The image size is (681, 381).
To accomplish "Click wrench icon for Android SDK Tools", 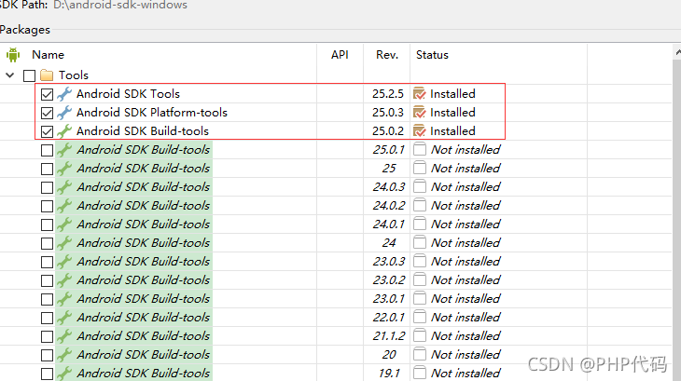I will [x=64, y=94].
